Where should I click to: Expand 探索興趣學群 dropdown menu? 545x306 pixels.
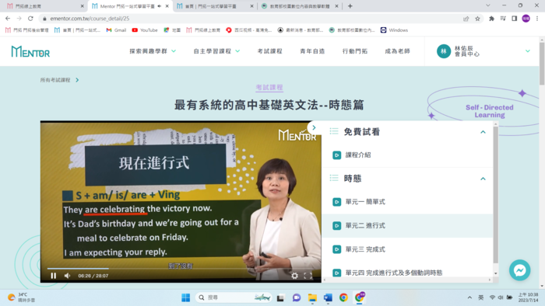153,51
